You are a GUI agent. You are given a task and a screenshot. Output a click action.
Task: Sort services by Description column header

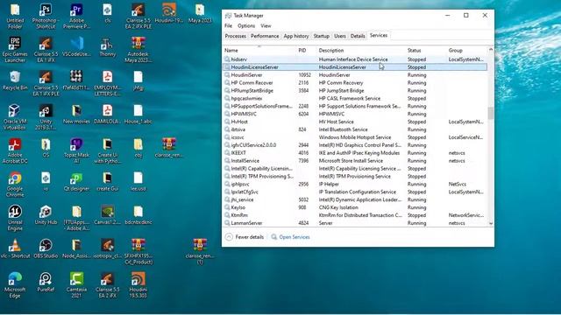361,51
